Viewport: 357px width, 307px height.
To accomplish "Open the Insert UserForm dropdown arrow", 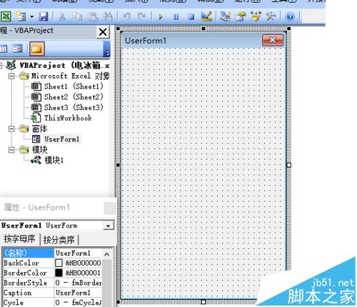I will click(31, 16).
